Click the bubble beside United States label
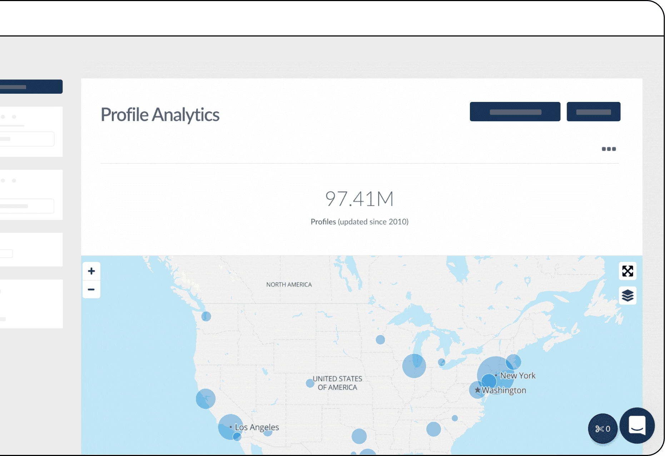Screen dimensions: 665x456 pos(310,383)
